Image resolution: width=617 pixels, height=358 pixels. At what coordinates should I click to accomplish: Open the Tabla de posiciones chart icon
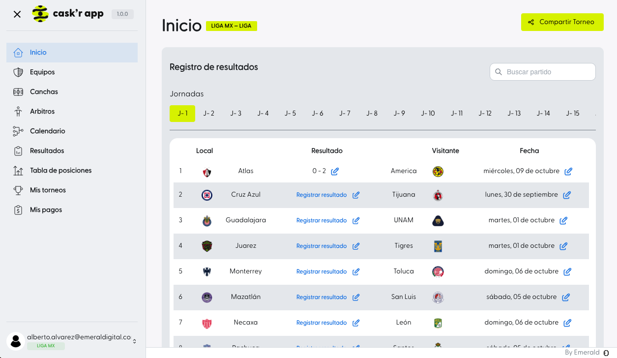click(18, 171)
